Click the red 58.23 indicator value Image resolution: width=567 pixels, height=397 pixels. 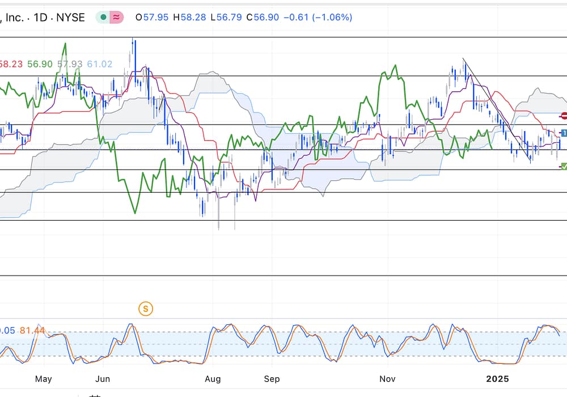pyautogui.click(x=11, y=64)
